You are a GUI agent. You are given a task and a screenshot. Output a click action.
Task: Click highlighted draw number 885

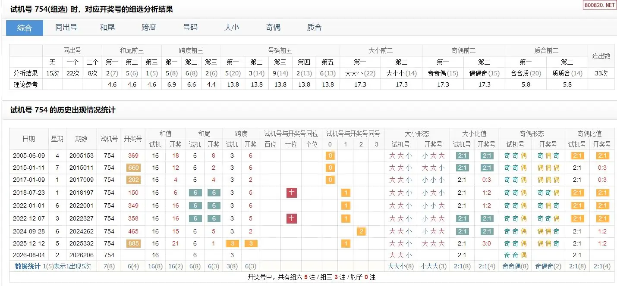(133, 243)
